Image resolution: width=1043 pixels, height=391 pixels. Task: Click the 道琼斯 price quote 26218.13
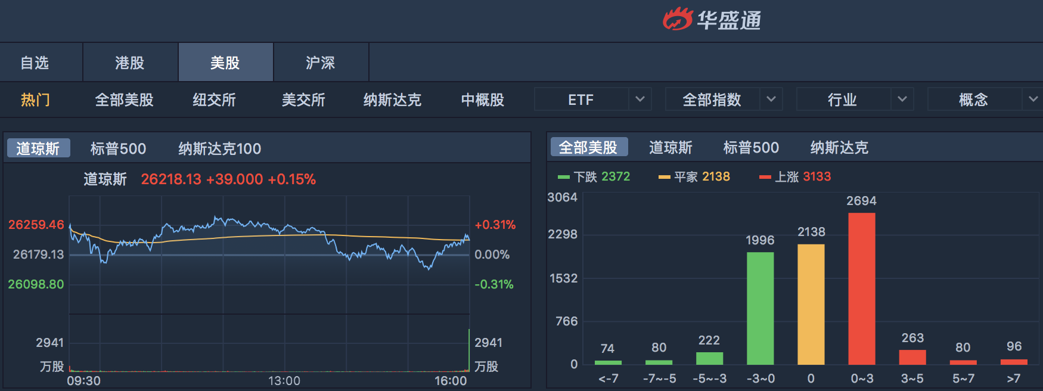pos(171,179)
